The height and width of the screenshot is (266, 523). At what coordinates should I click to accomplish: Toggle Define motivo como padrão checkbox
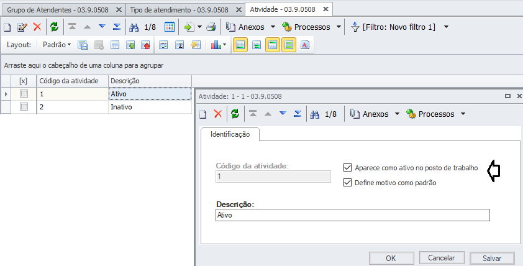pos(347,183)
